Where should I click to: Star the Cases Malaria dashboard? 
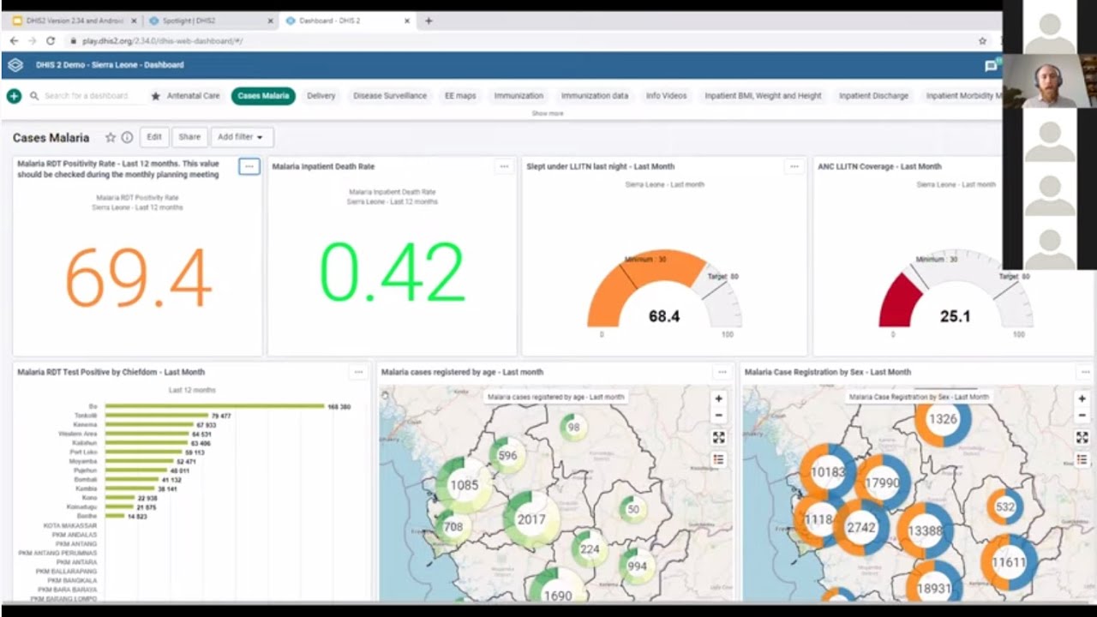[x=111, y=137]
